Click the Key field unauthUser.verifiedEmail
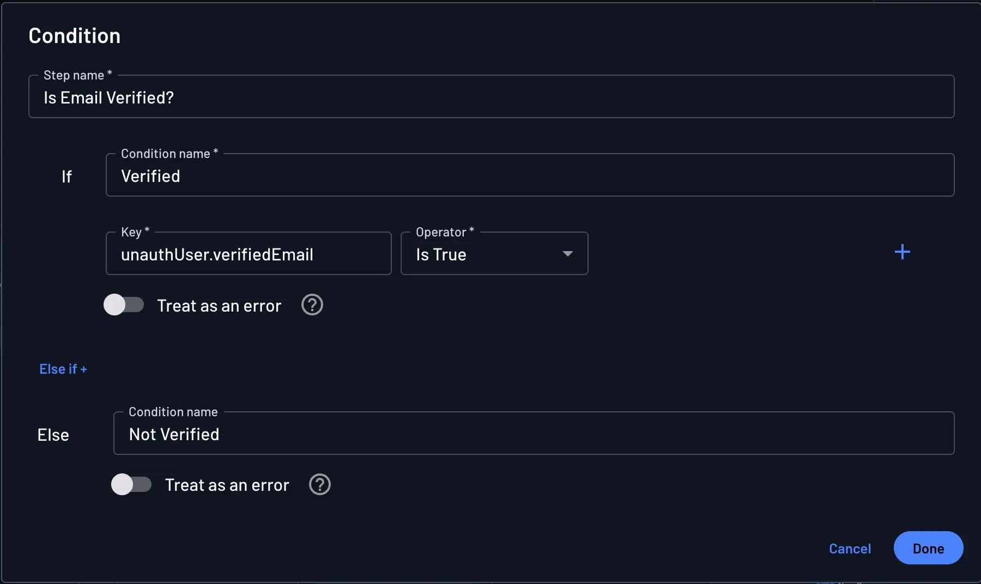Viewport: 981px width, 584px height. pyautogui.click(x=249, y=254)
